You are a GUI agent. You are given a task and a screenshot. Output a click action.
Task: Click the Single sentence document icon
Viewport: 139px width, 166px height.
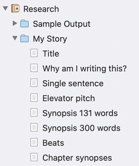click(34, 83)
